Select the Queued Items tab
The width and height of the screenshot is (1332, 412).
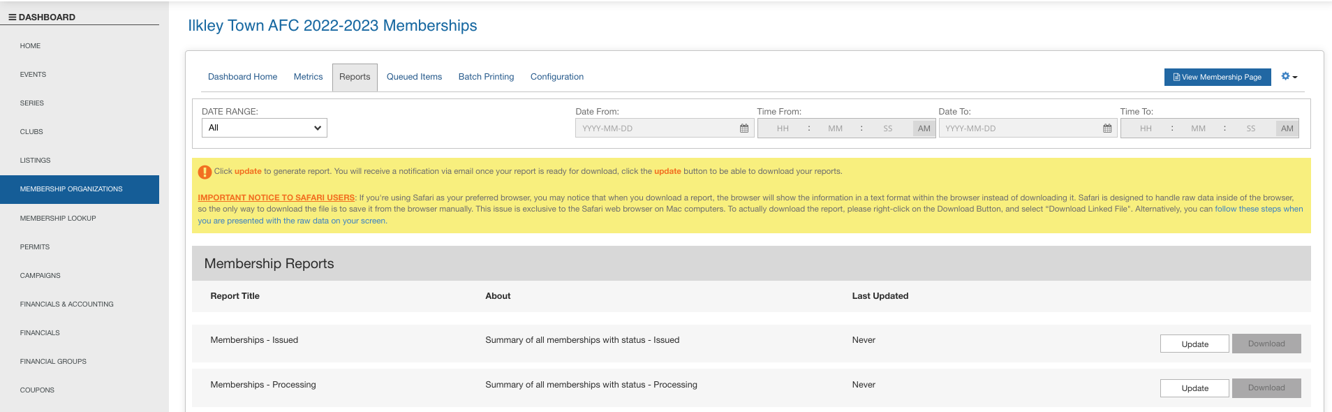pos(414,77)
